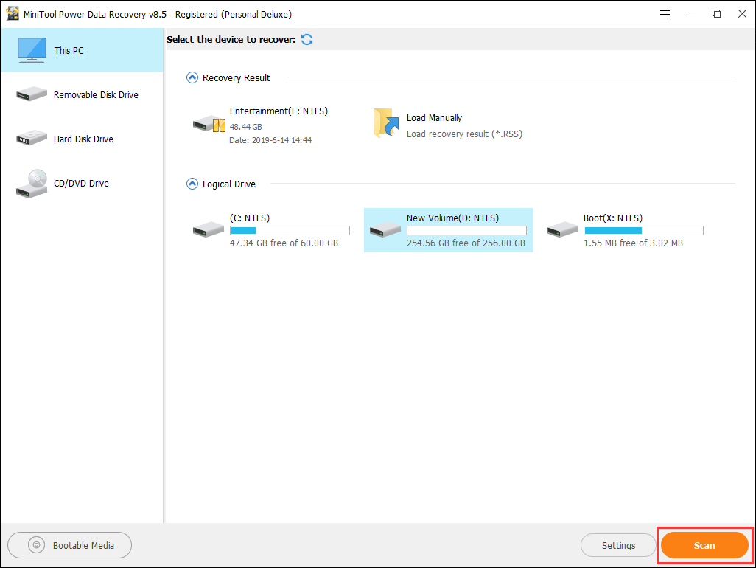This screenshot has height=568, width=756.
Task: Select This PC in the sidebar
Action: [82, 50]
